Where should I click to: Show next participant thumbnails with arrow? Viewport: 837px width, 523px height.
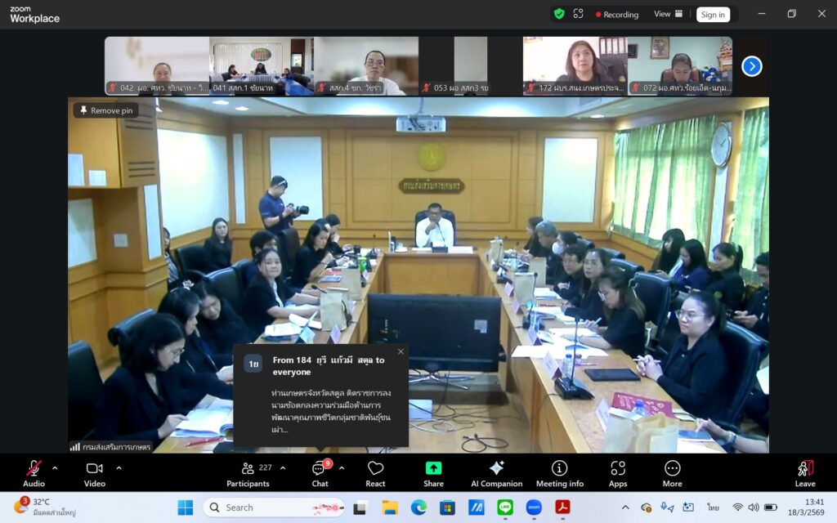[751, 66]
